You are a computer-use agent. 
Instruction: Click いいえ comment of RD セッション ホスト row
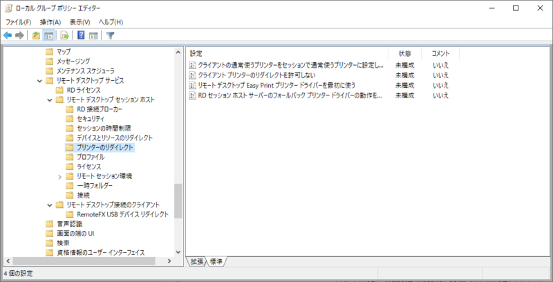pyautogui.click(x=441, y=95)
